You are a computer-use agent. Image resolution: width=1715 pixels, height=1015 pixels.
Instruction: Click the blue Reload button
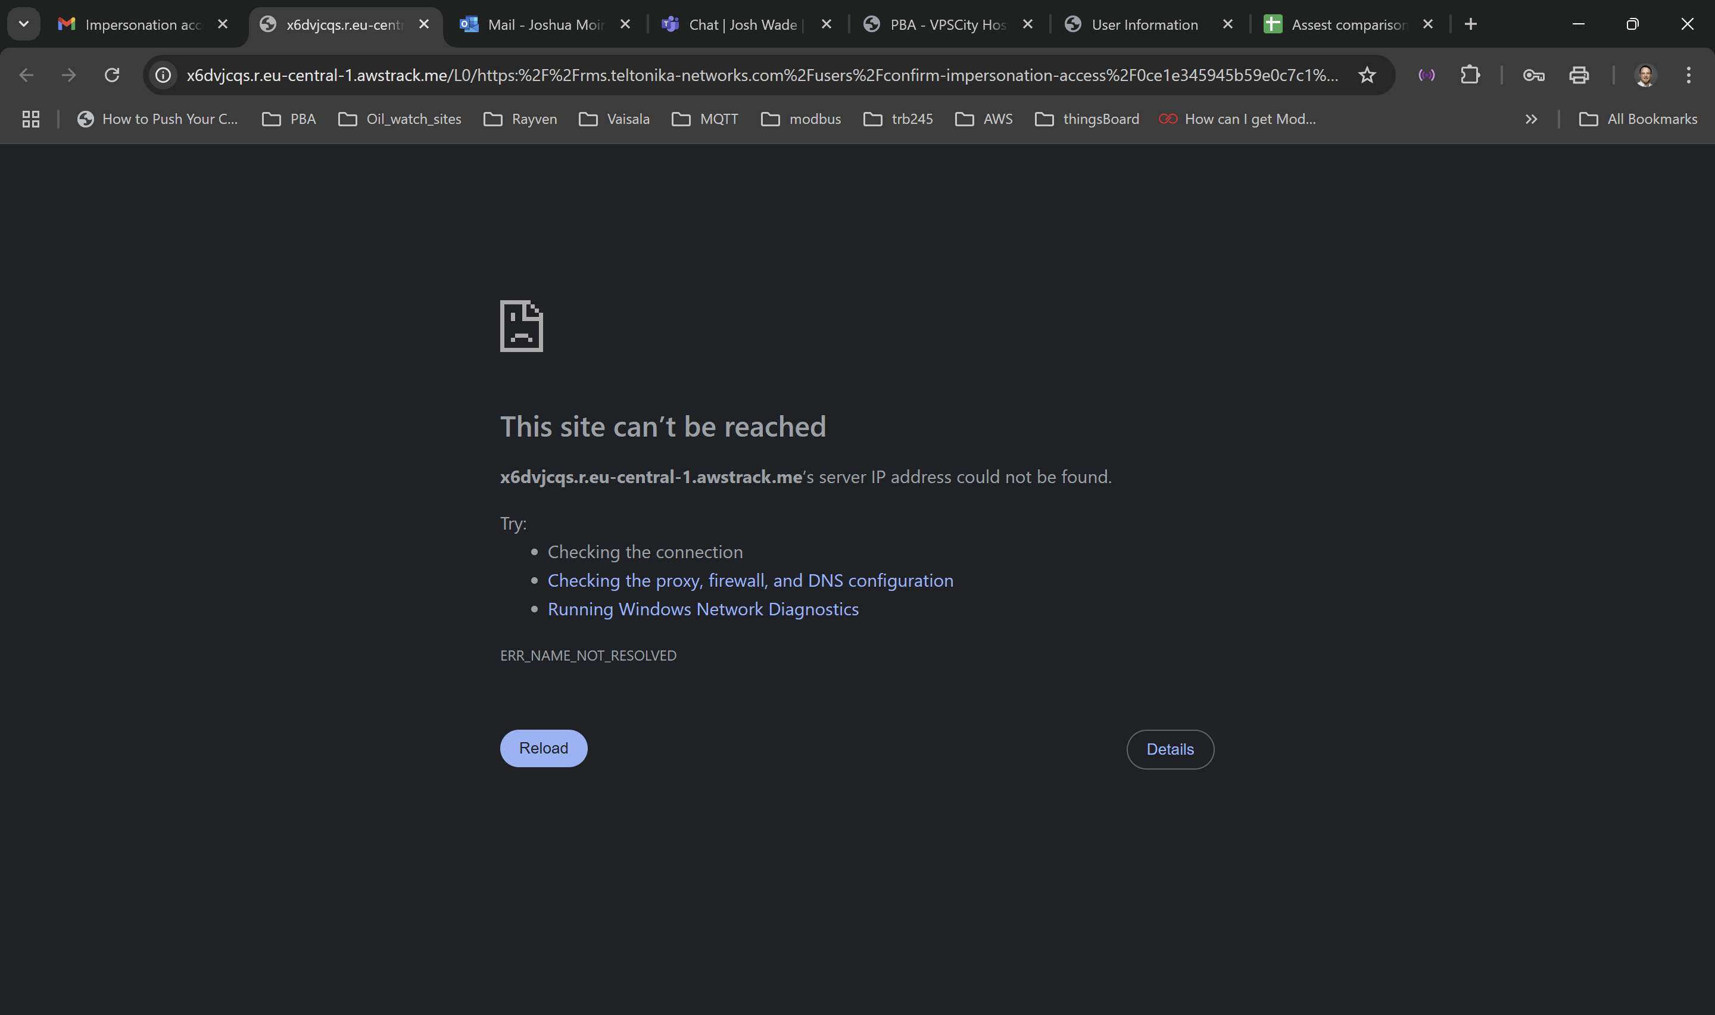544,748
